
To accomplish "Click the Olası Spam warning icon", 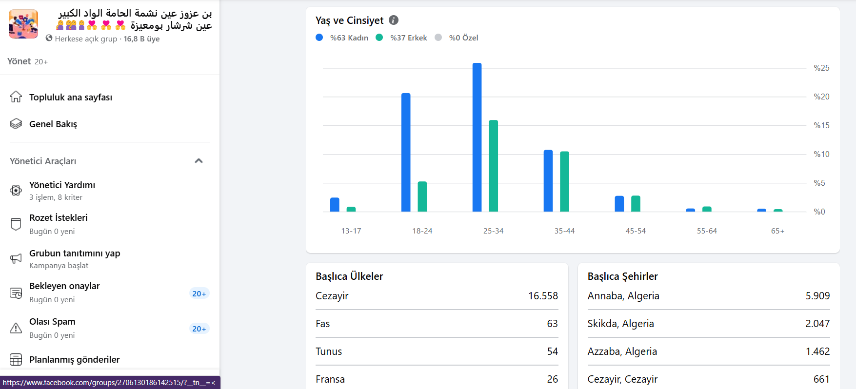I will click(x=16, y=328).
